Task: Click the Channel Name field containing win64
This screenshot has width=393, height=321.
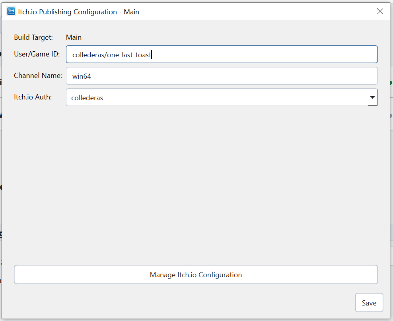Action: coord(222,76)
